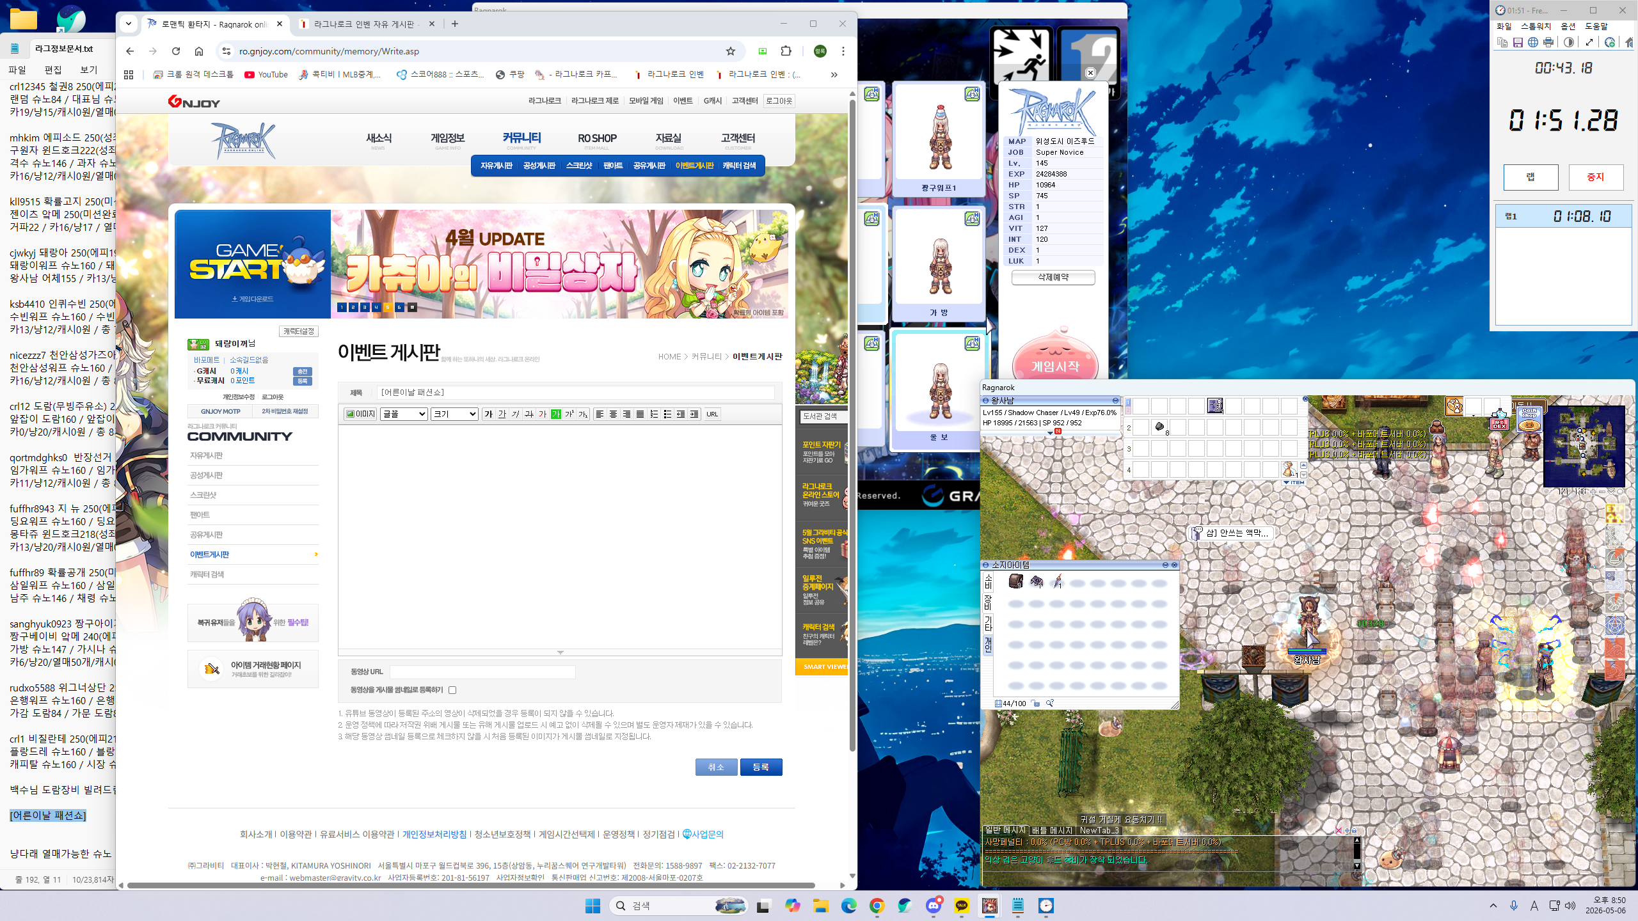The height and width of the screenshot is (921, 1638).
Task: Select the 짱구워프1 character slot
Action: tap(939, 139)
